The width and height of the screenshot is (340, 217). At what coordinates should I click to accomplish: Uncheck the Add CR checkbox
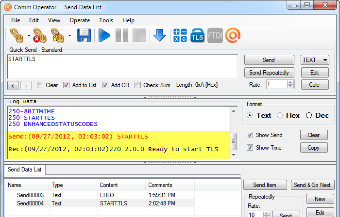[105, 85]
